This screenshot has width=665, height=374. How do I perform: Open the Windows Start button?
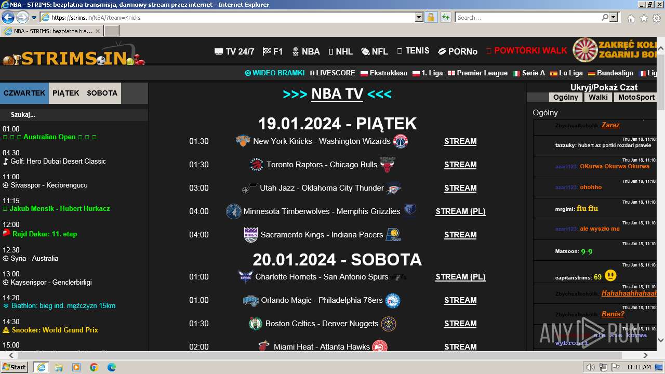[x=14, y=367]
